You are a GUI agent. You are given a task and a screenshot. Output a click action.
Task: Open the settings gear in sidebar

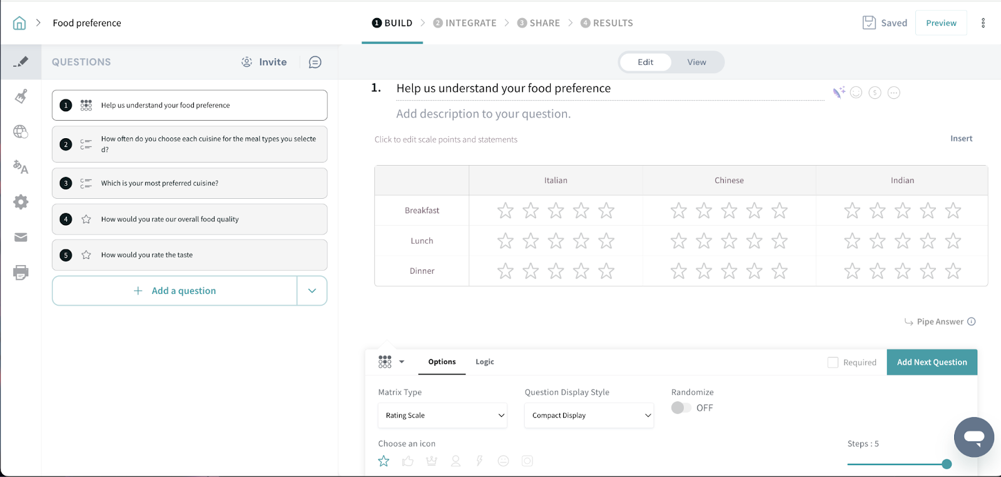pyautogui.click(x=21, y=202)
